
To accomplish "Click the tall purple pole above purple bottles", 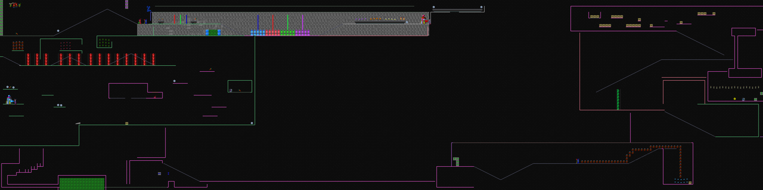I will (x=303, y=22).
